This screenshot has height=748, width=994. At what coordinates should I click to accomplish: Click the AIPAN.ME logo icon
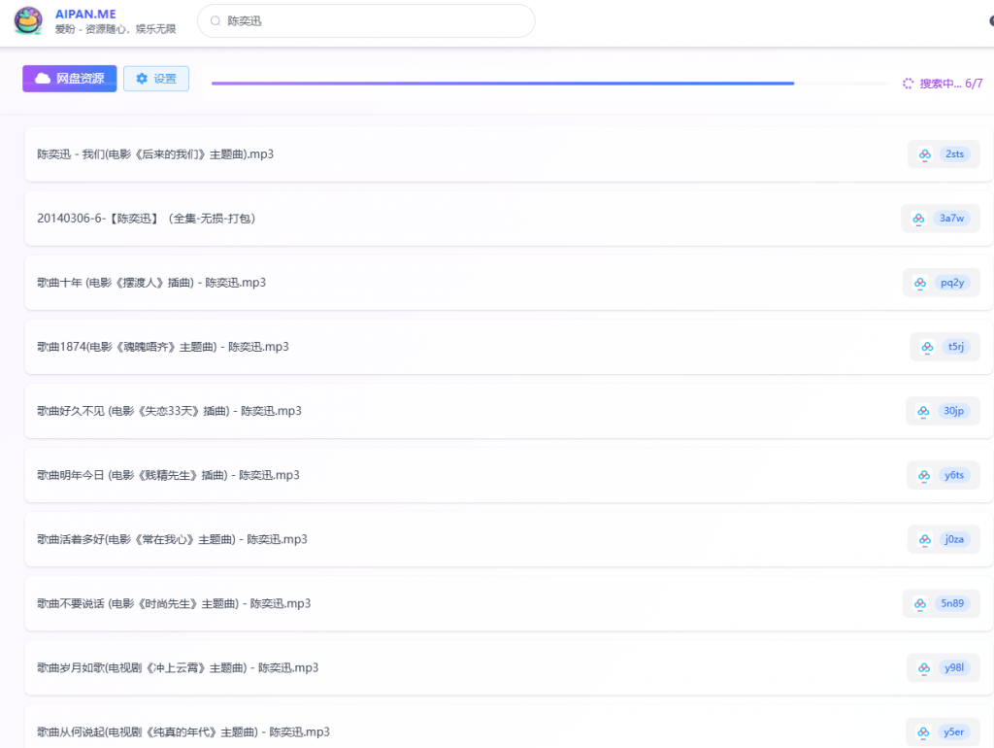(x=28, y=20)
